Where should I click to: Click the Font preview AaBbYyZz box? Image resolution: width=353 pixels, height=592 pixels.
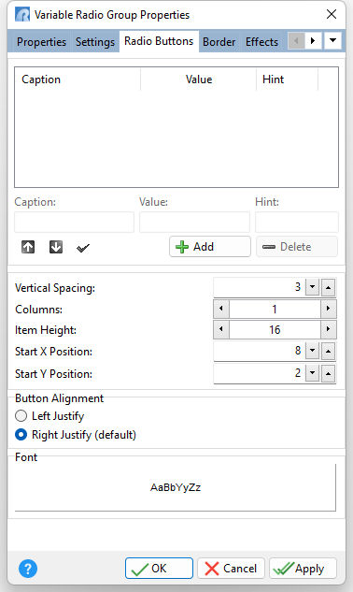point(176,487)
